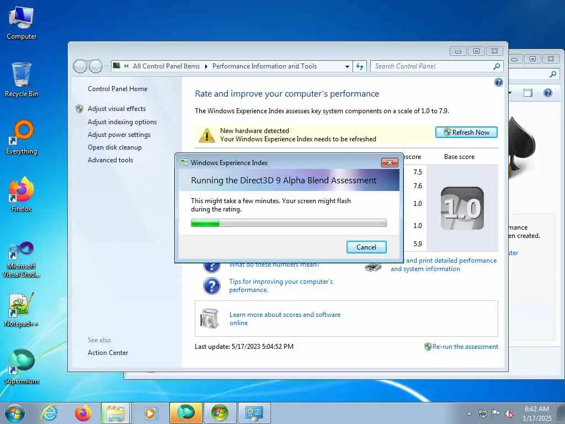
Task: Click the muted volume tray icon
Action: click(509, 414)
